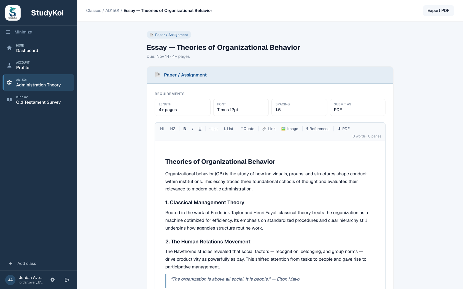463x289 pixels.
Task: Add a new class with plus icon
Action: tap(10, 263)
